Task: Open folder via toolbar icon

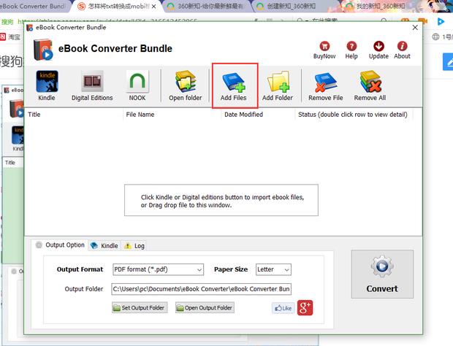Action: [186, 85]
